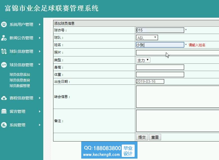
Task: Click the 球衣号： label
Action: click(x=60, y=30)
